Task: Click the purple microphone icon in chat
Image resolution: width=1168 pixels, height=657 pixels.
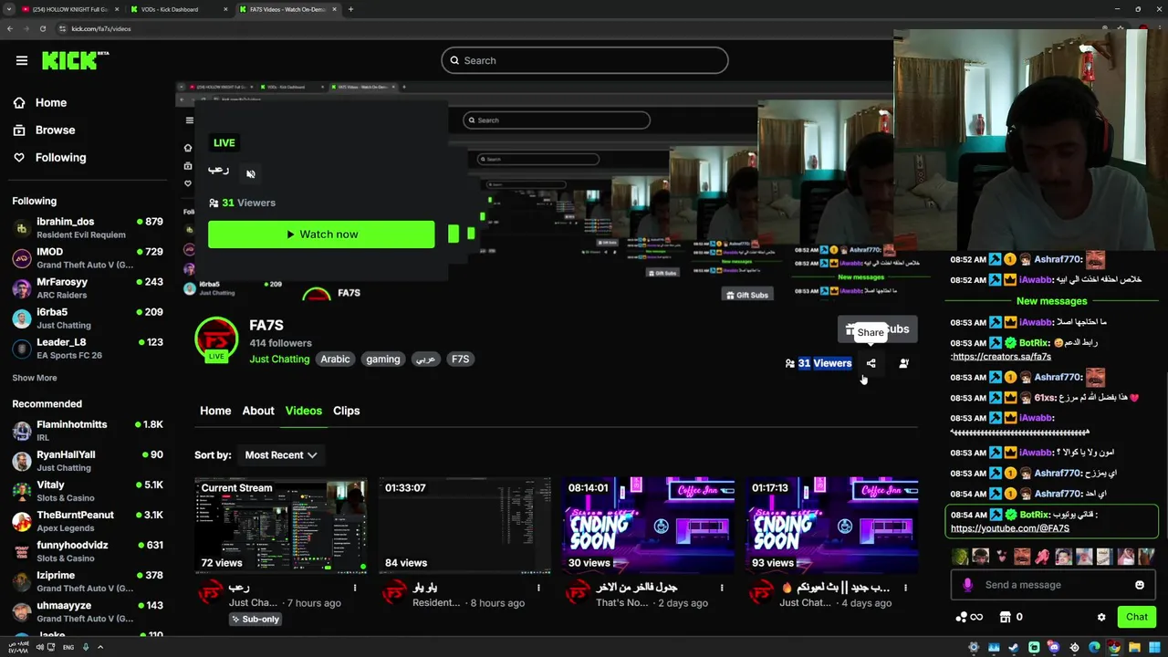Action: (x=968, y=585)
